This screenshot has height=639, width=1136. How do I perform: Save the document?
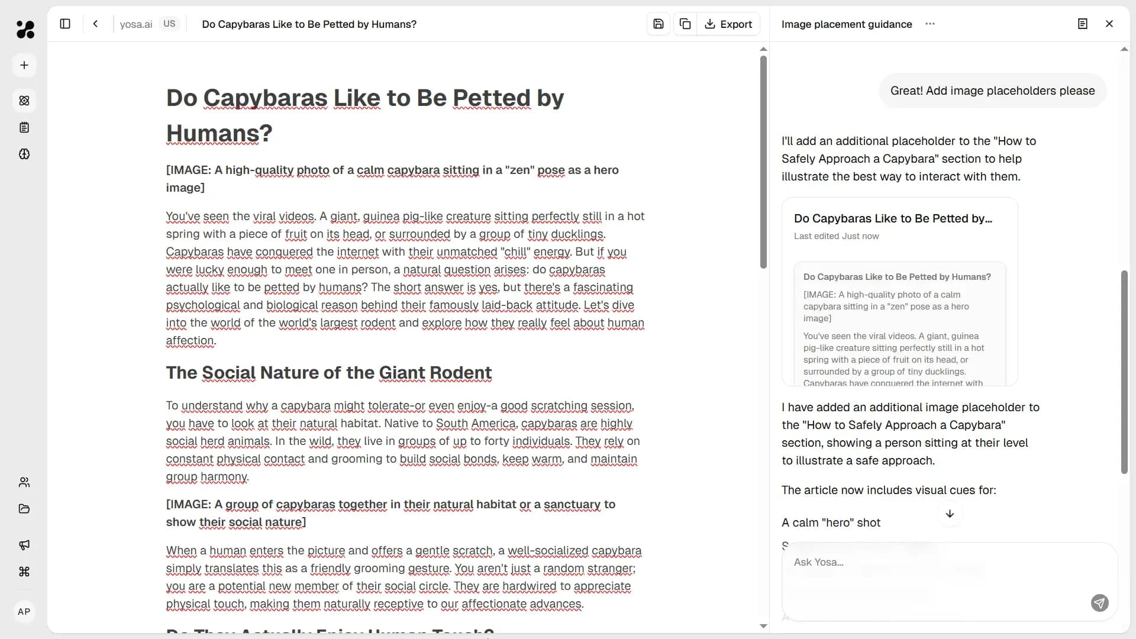click(x=659, y=24)
